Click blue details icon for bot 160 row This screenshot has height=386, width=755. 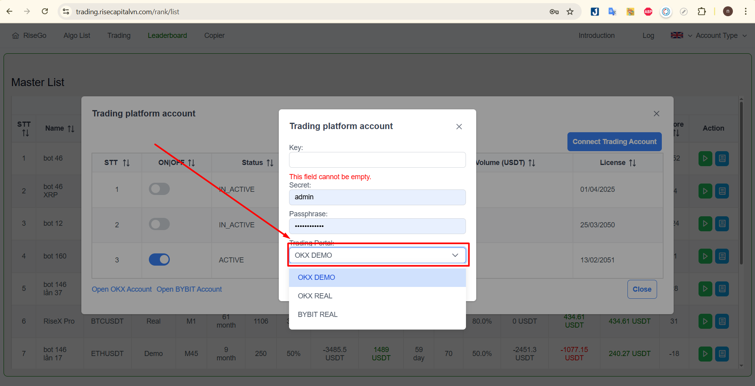point(722,256)
